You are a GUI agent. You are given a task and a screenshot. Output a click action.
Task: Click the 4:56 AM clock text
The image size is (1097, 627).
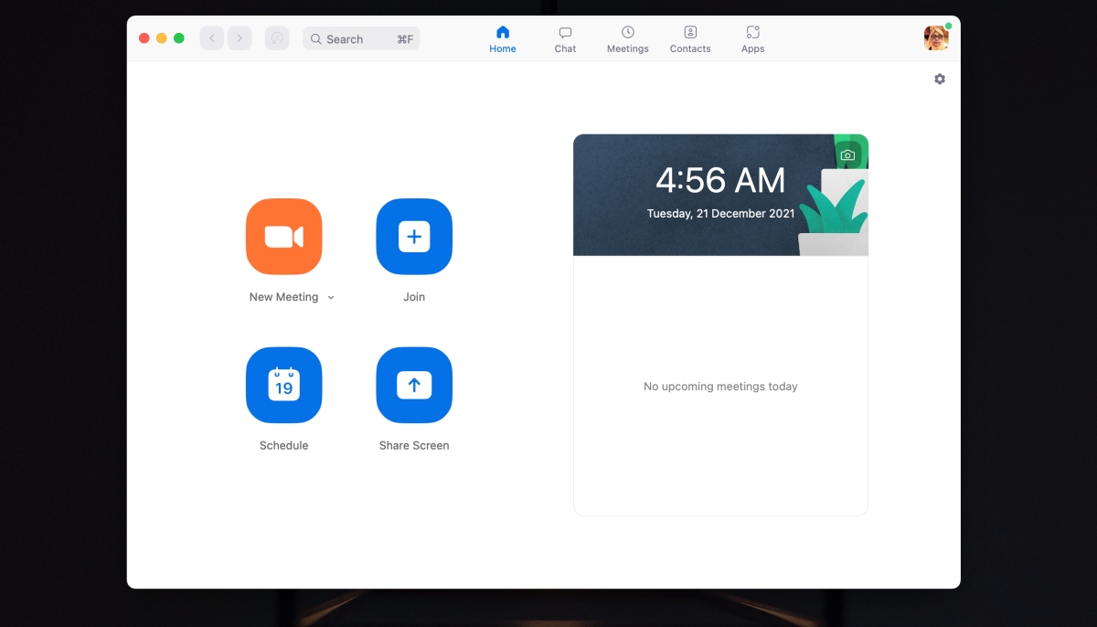[x=720, y=180]
